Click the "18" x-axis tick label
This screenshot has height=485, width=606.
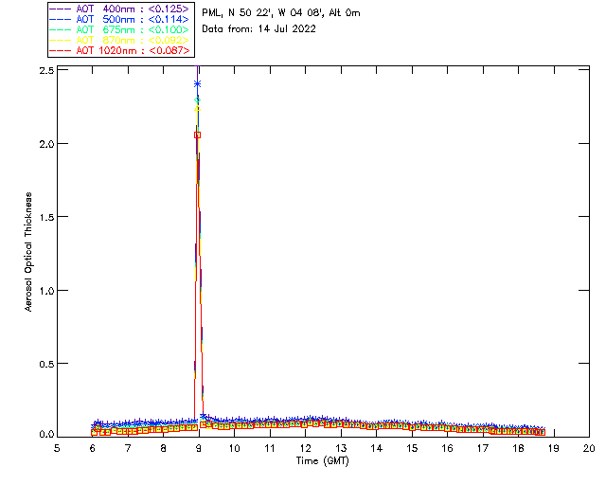click(x=518, y=449)
